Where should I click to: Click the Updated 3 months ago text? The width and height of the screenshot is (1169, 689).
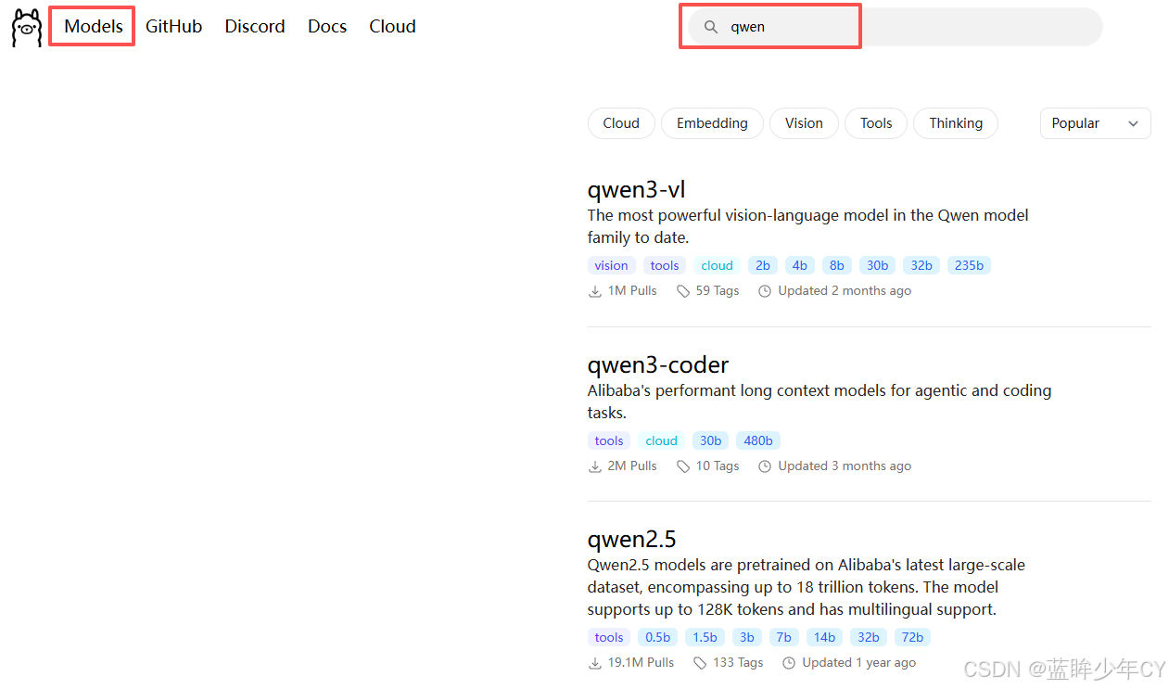845,466
